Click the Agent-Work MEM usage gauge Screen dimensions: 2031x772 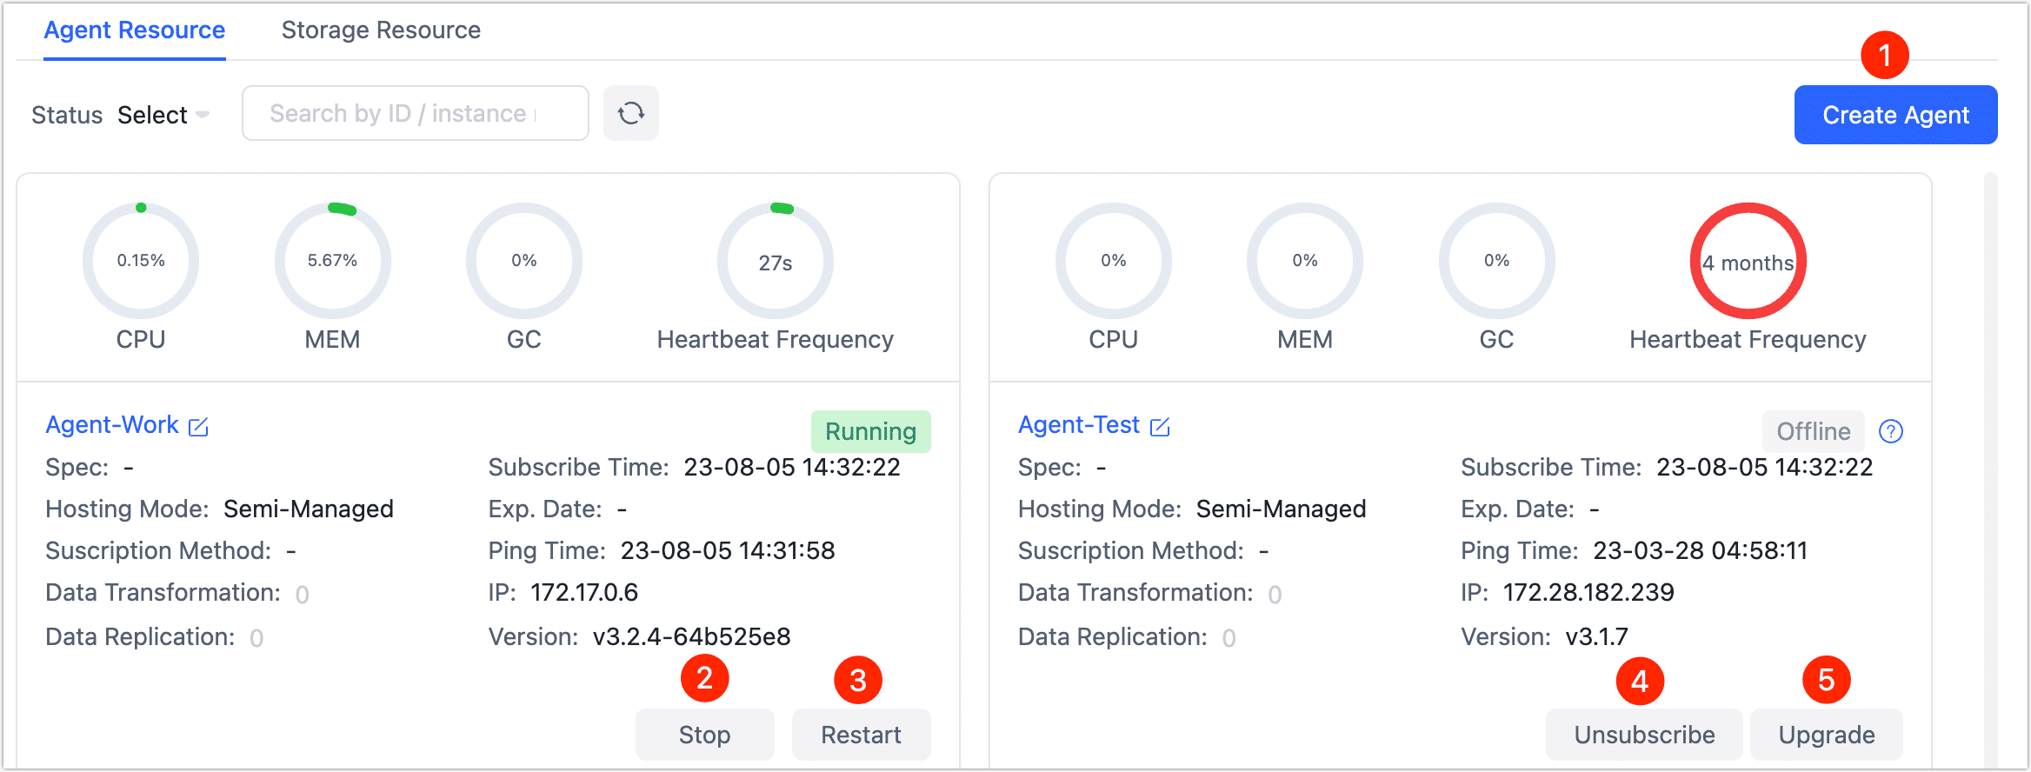(332, 260)
